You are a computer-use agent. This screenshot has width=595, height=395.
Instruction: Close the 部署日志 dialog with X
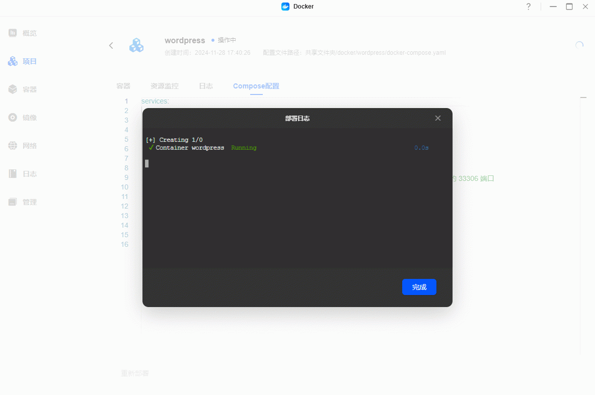[x=438, y=118]
